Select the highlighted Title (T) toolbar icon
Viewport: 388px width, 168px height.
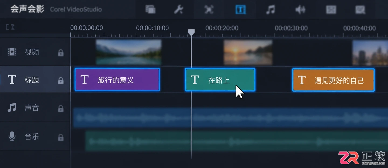click(x=240, y=10)
